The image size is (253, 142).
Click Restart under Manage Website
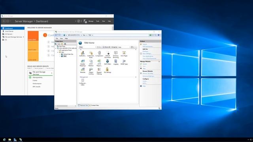click(x=145, y=64)
